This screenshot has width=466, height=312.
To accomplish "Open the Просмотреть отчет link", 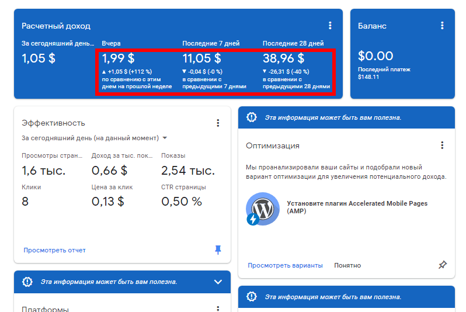I will [54, 250].
